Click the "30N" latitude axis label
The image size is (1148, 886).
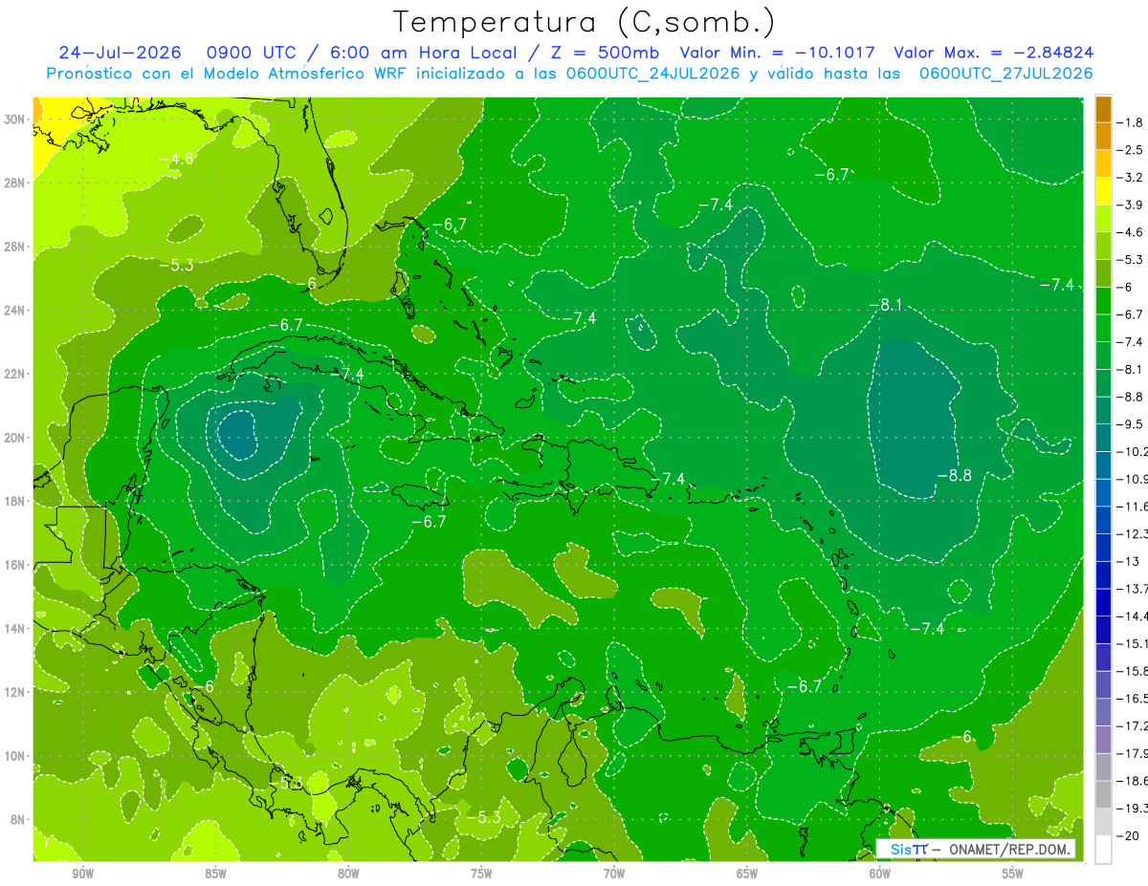tap(16, 119)
